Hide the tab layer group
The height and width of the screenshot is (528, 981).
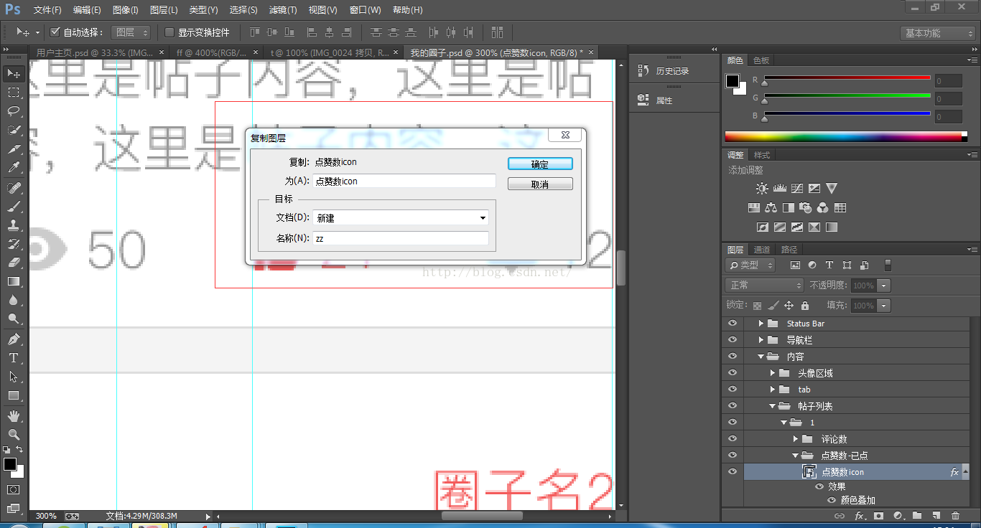[x=733, y=390]
